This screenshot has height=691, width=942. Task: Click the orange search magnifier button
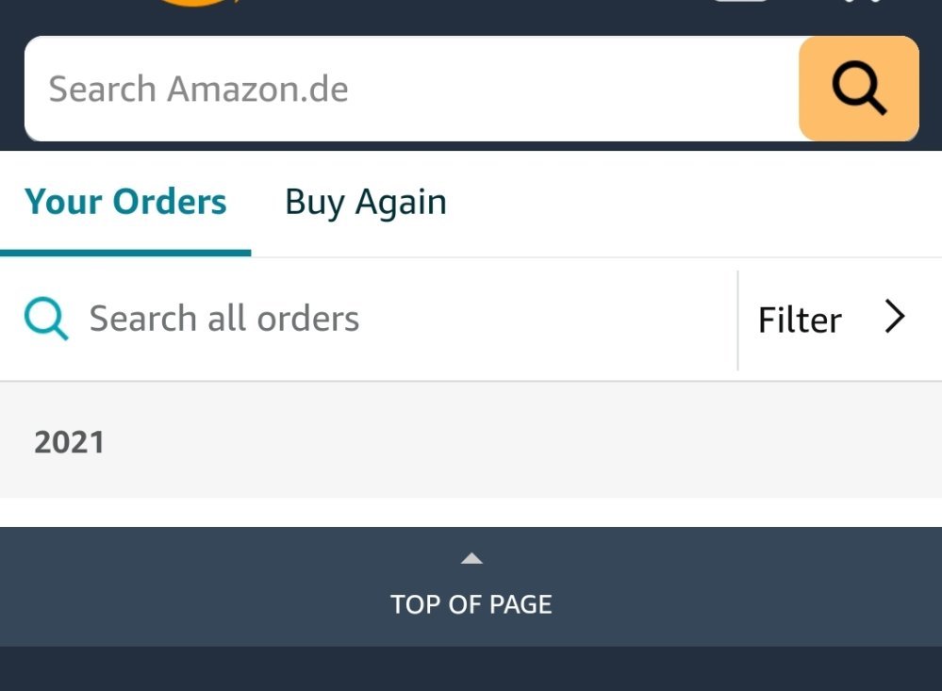point(858,89)
